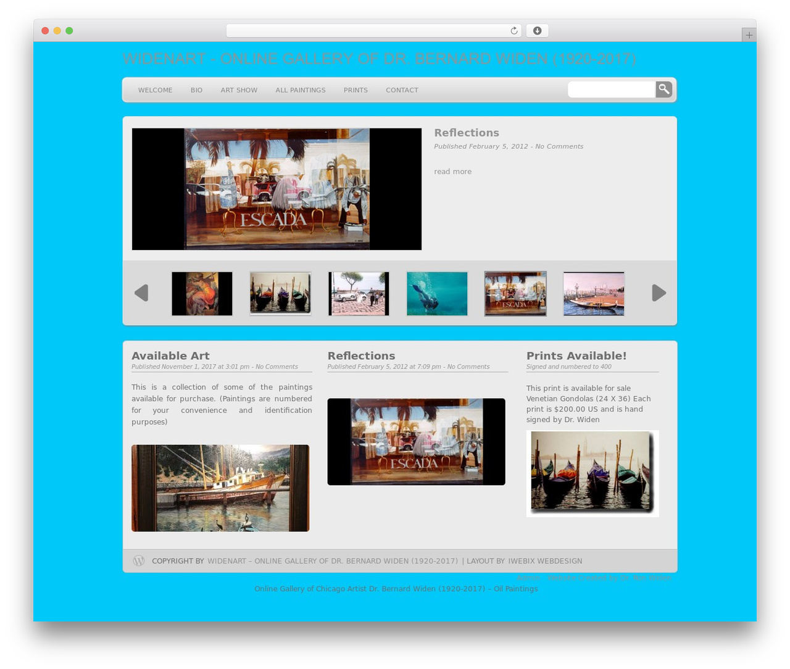Click the browser download icon
The image size is (790, 669).
tap(538, 31)
